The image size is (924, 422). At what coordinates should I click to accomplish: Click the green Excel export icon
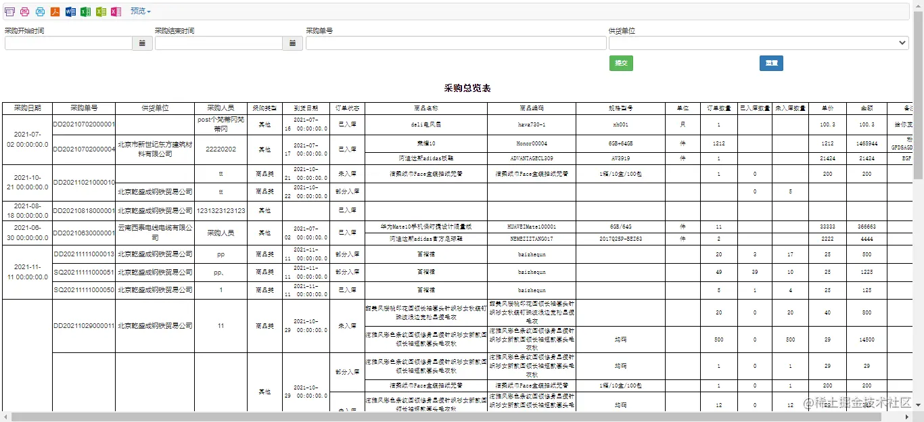(85, 11)
